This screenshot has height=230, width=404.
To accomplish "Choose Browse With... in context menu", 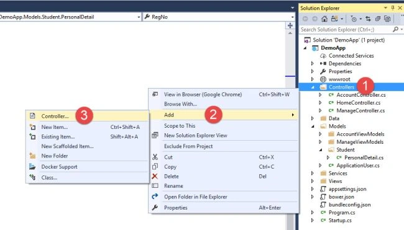I will [x=223, y=104].
